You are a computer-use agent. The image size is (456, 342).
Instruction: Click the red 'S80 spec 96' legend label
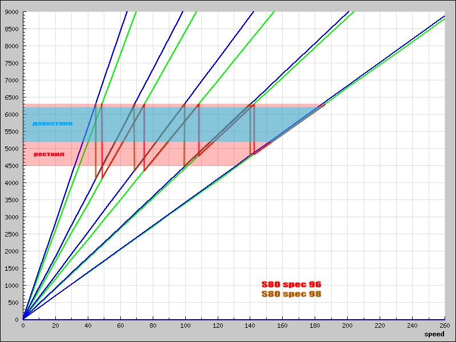(291, 284)
